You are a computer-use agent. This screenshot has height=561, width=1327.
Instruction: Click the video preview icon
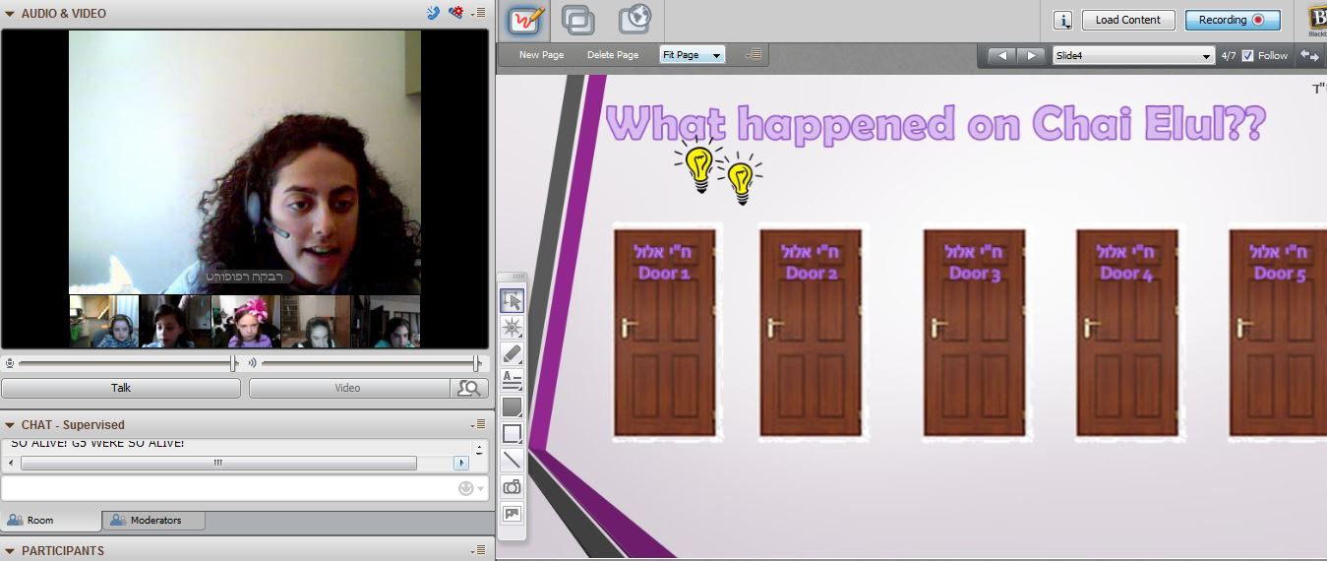click(x=469, y=388)
